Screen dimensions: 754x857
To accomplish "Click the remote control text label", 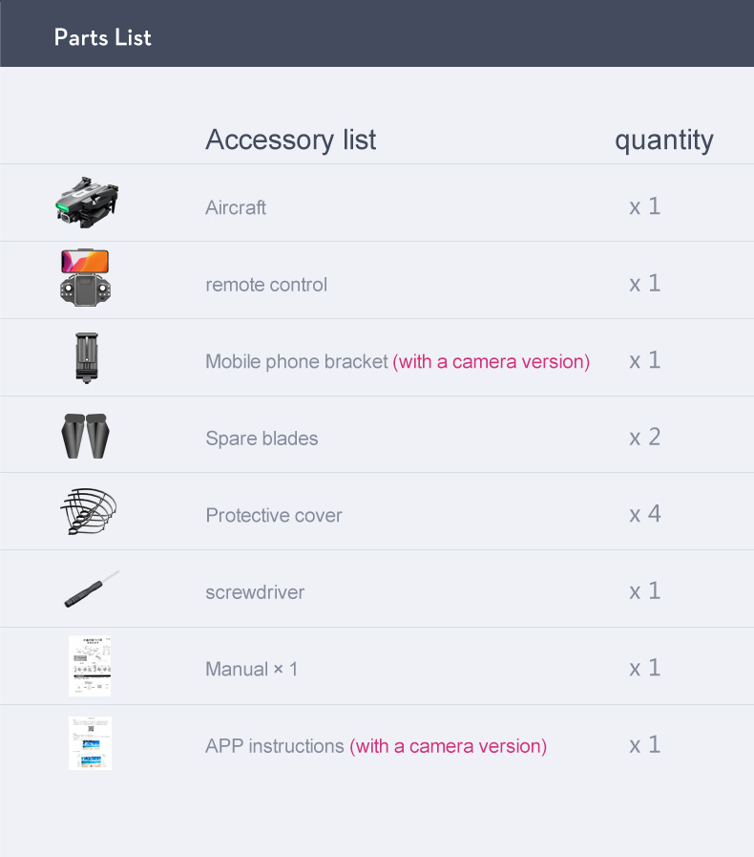I will tap(266, 285).
